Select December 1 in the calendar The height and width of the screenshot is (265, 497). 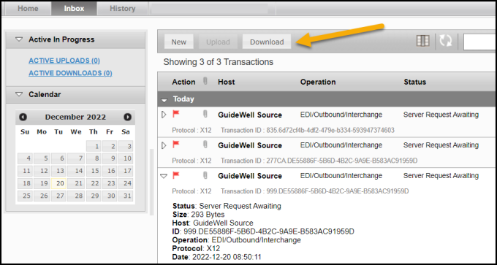94,146
